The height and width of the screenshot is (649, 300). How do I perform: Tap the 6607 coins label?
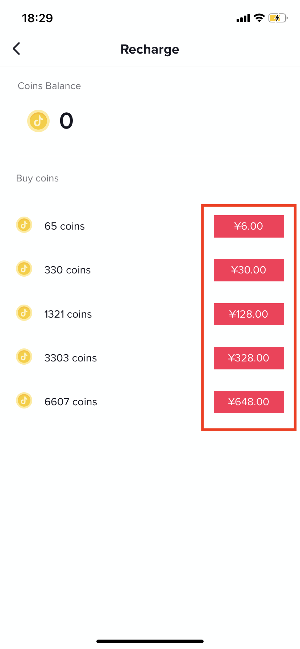tap(71, 402)
